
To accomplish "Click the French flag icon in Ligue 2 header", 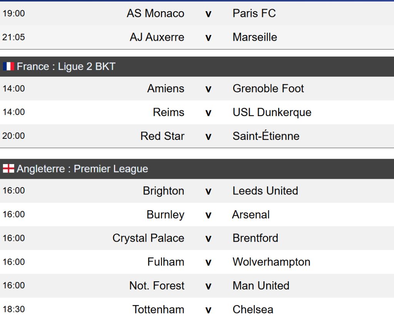I will click(8, 66).
